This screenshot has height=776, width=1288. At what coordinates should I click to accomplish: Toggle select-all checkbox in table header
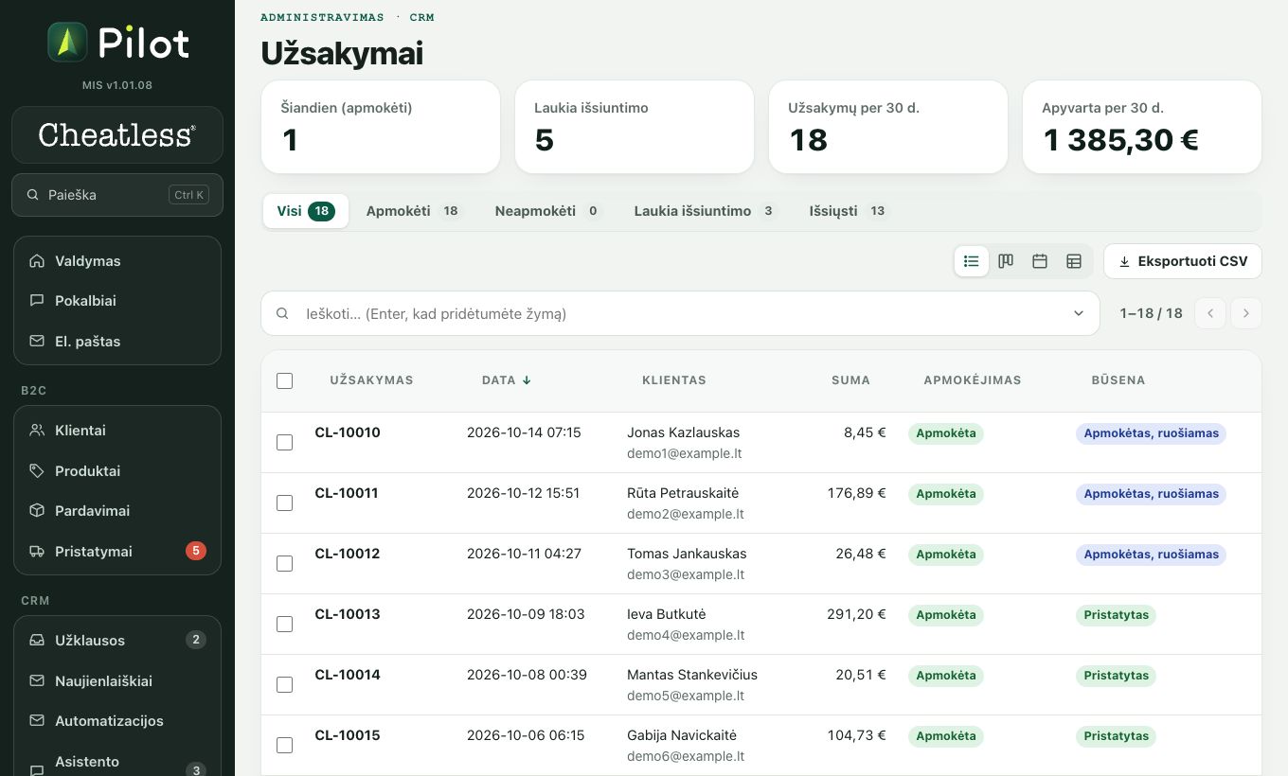[x=284, y=380]
